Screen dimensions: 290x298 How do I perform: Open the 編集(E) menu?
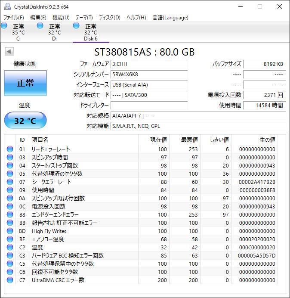[38, 18]
